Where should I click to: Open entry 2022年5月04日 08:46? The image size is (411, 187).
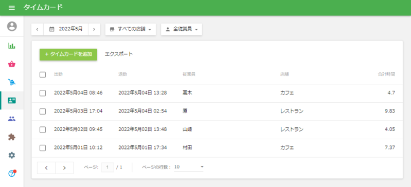point(78,92)
